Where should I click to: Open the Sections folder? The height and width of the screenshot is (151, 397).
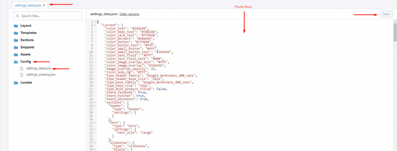tap(27, 40)
